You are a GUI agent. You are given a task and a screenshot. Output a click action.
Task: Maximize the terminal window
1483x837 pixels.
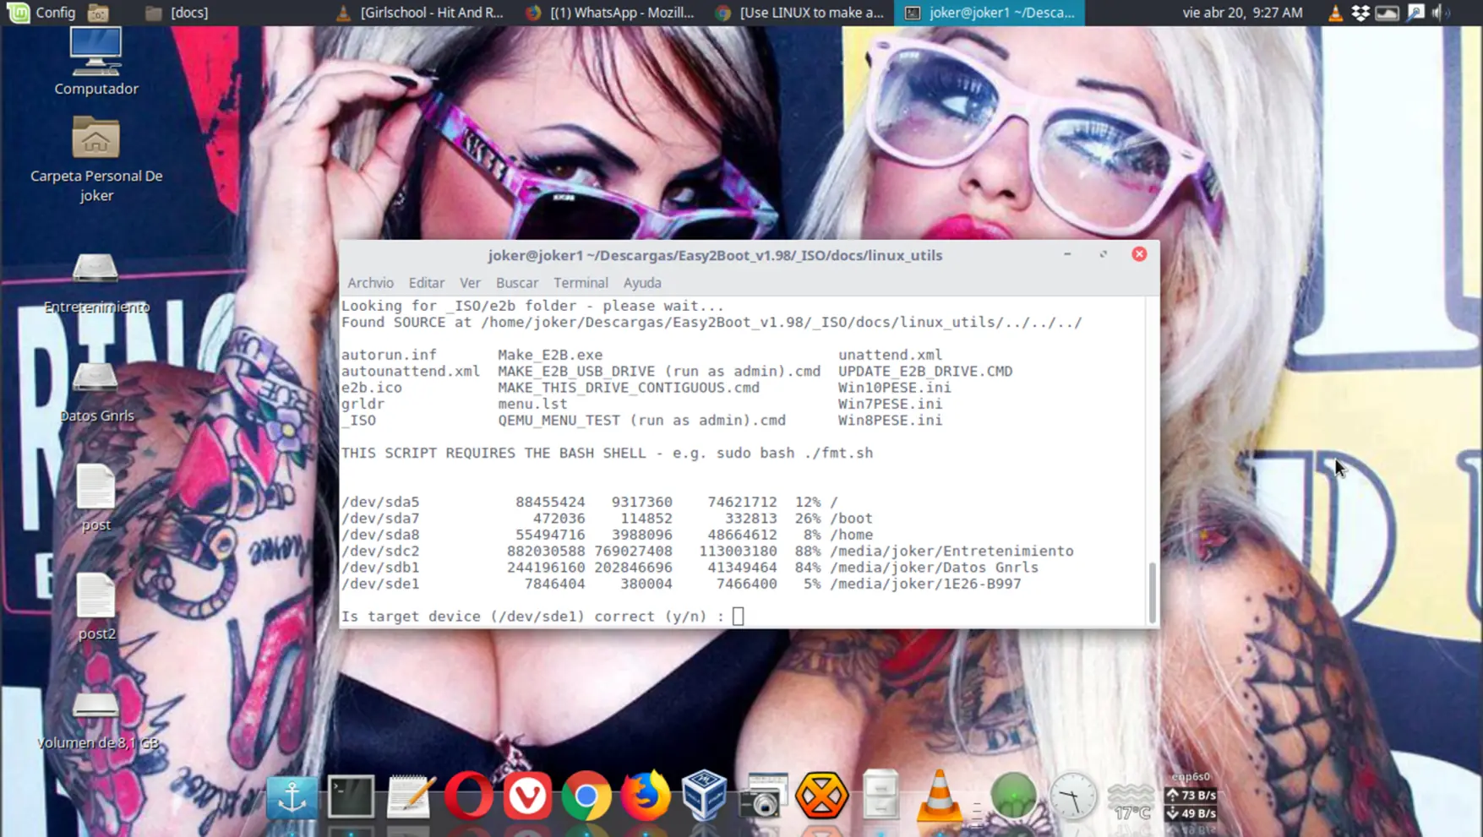pyautogui.click(x=1103, y=254)
